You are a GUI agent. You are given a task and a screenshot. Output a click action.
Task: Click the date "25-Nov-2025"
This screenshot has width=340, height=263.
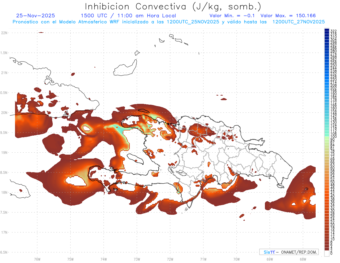pos(36,16)
